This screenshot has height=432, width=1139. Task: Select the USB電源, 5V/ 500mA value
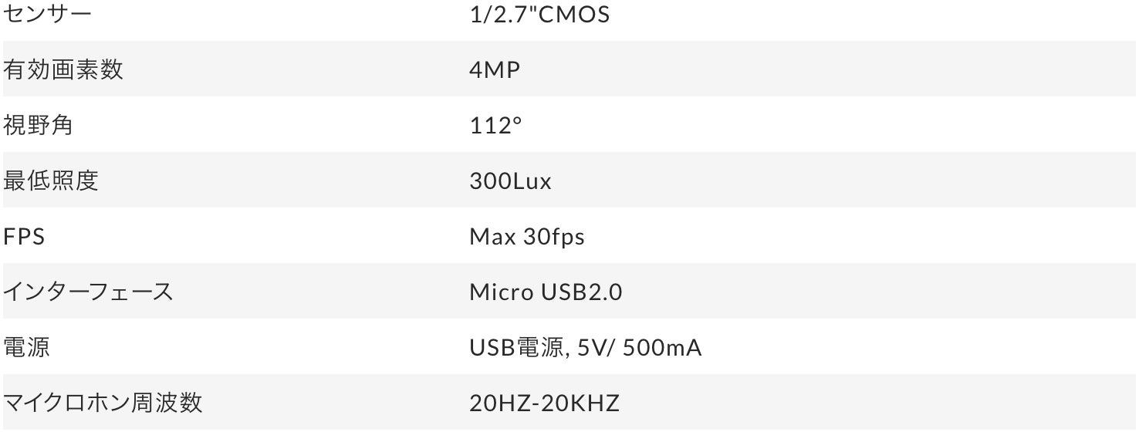point(586,347)
